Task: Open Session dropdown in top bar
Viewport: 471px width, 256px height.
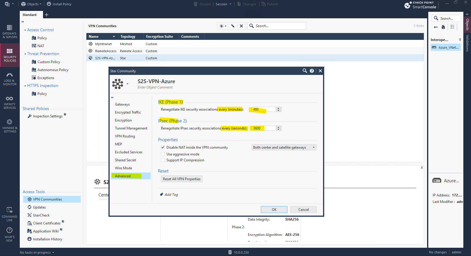Action: click(223, 4)
